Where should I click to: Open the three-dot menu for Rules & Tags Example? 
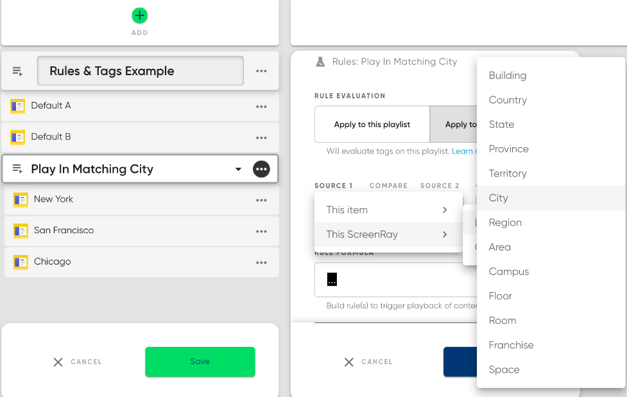(x=261, y=71)
